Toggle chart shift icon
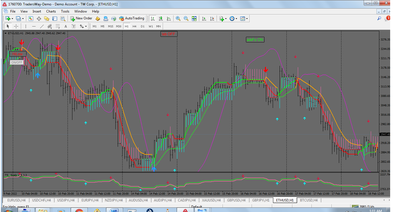This screenshot has width=395, height=212. click(x=212, y=19)
